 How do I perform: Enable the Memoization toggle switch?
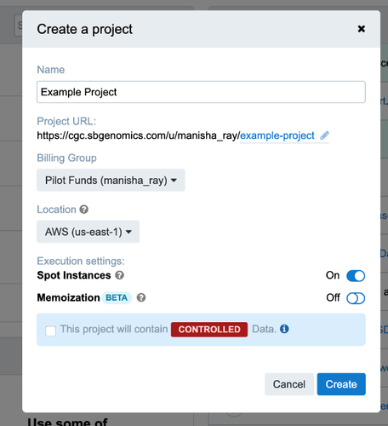click(356, 298)
